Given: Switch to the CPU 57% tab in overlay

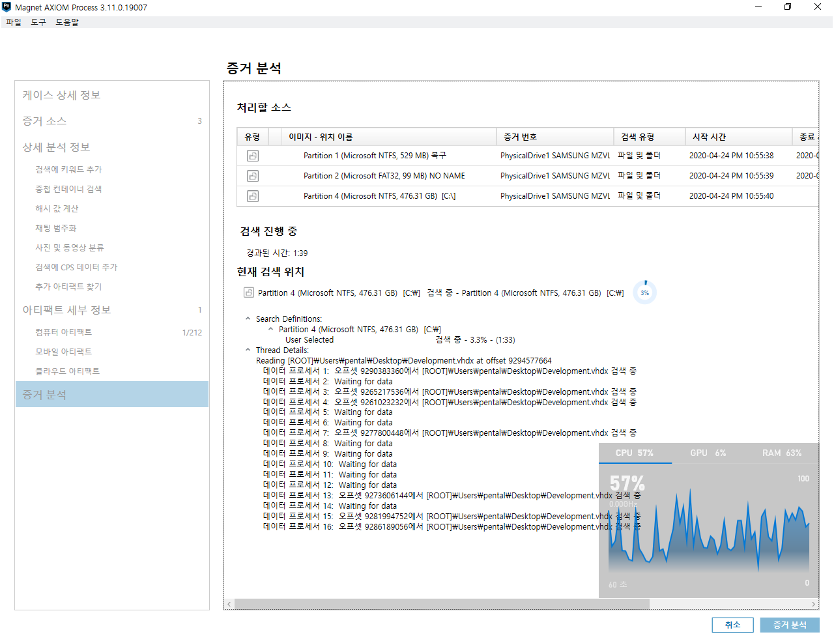Looking at the screenshot, I should [635, 453].
